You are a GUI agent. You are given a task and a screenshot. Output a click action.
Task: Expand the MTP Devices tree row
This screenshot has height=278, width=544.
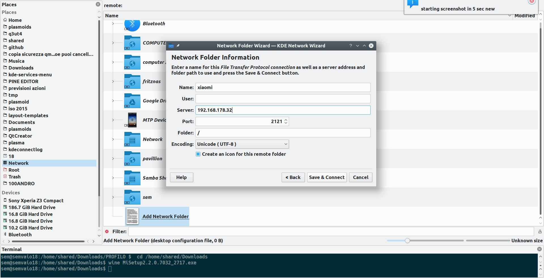coord(113,120)
